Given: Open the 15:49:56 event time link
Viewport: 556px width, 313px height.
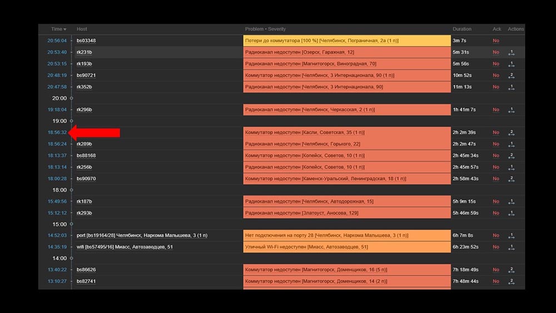Looking at the screenshot, I should click(57, 201).
